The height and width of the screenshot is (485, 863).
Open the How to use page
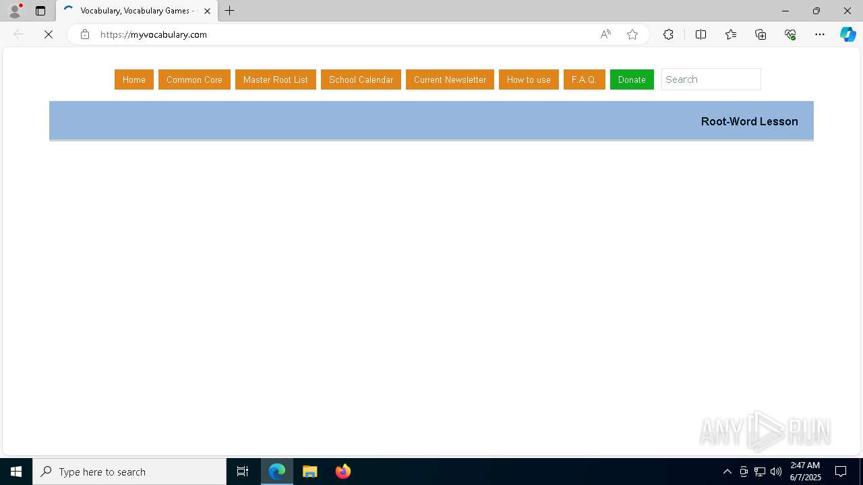coord(529,79)
